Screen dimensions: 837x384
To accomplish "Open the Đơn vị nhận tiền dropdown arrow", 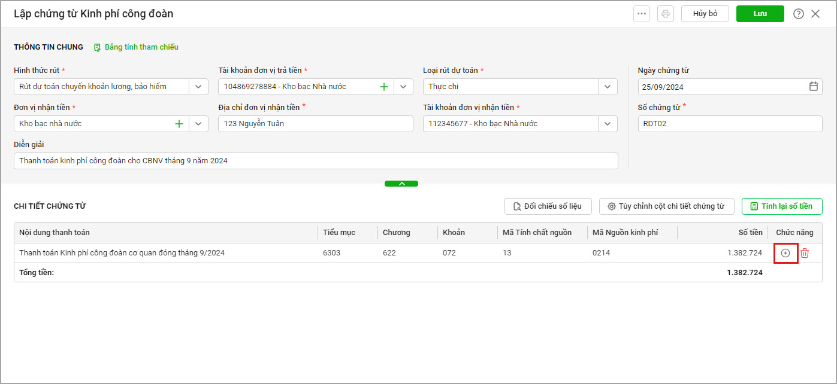I will tap(199, 124).
